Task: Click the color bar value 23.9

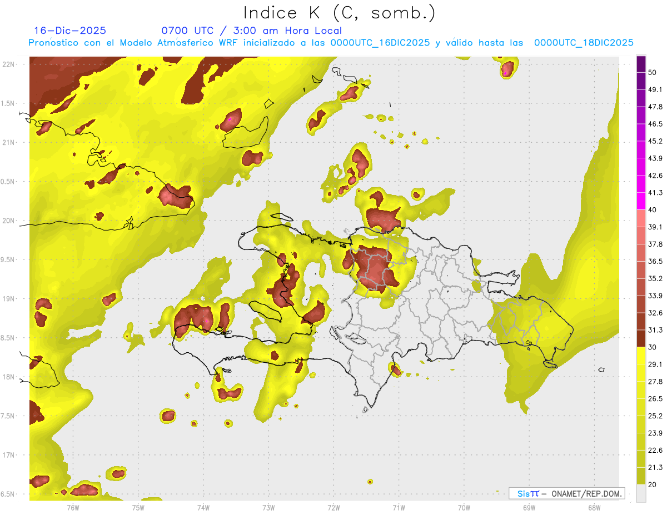Action: coord(655,433)
